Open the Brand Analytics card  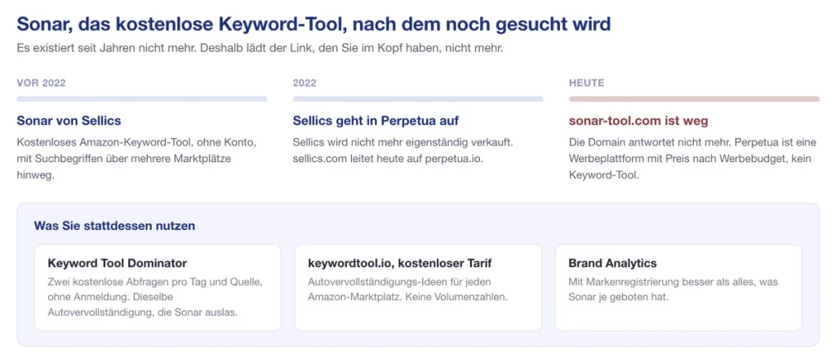click(x=678, y=288)
